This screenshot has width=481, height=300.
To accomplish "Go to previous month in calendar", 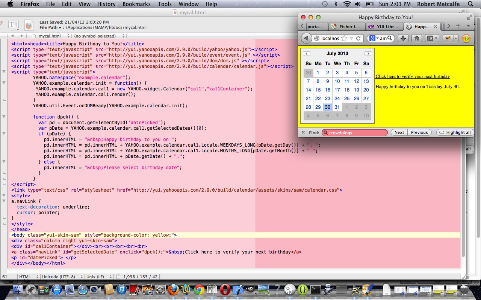I will click(x=307, y=54).
